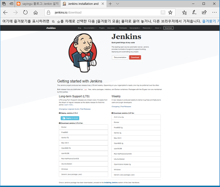This screenshot has width=220, height=187.
Task: Open the reading view book icon
Action: 163,12
